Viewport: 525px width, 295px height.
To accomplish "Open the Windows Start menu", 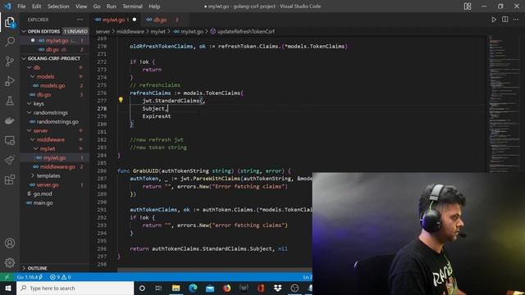I will click(8, 288).
